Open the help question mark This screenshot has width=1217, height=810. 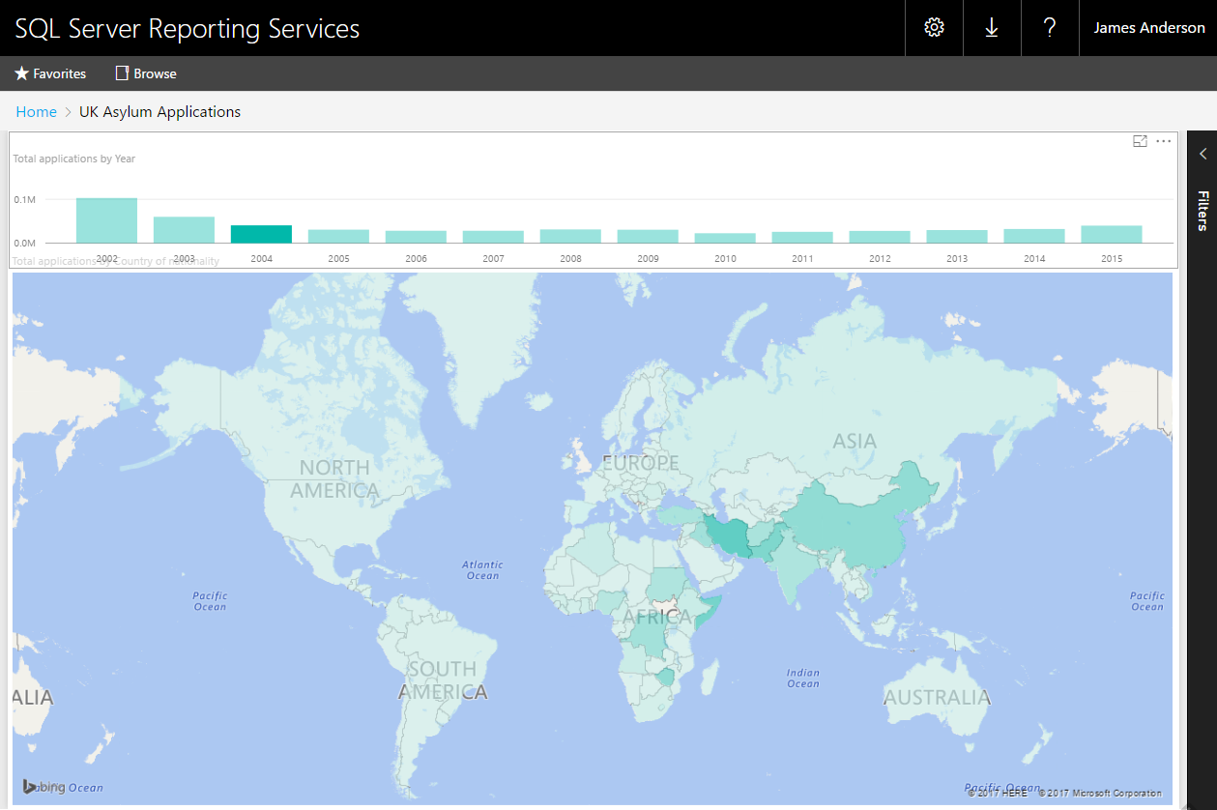coord(1050,28)
